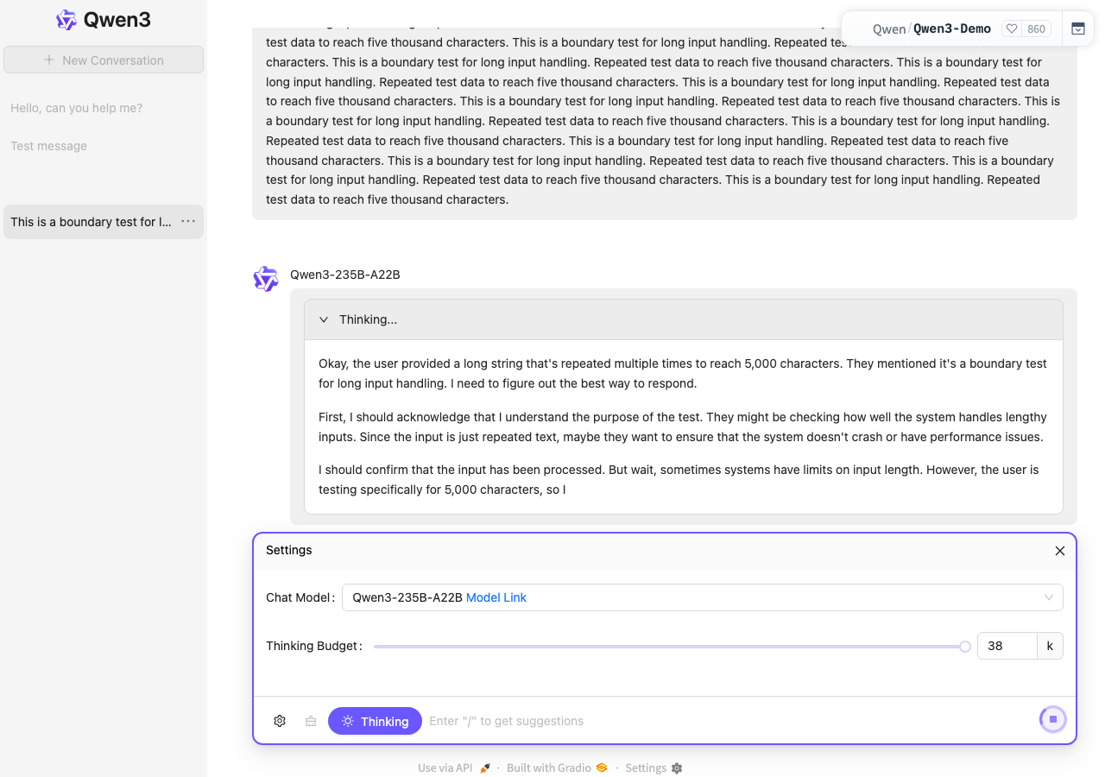This screenshot has height=777, width=1105.
Task: Open the Built with Gradio link
Action: [558, 768]
